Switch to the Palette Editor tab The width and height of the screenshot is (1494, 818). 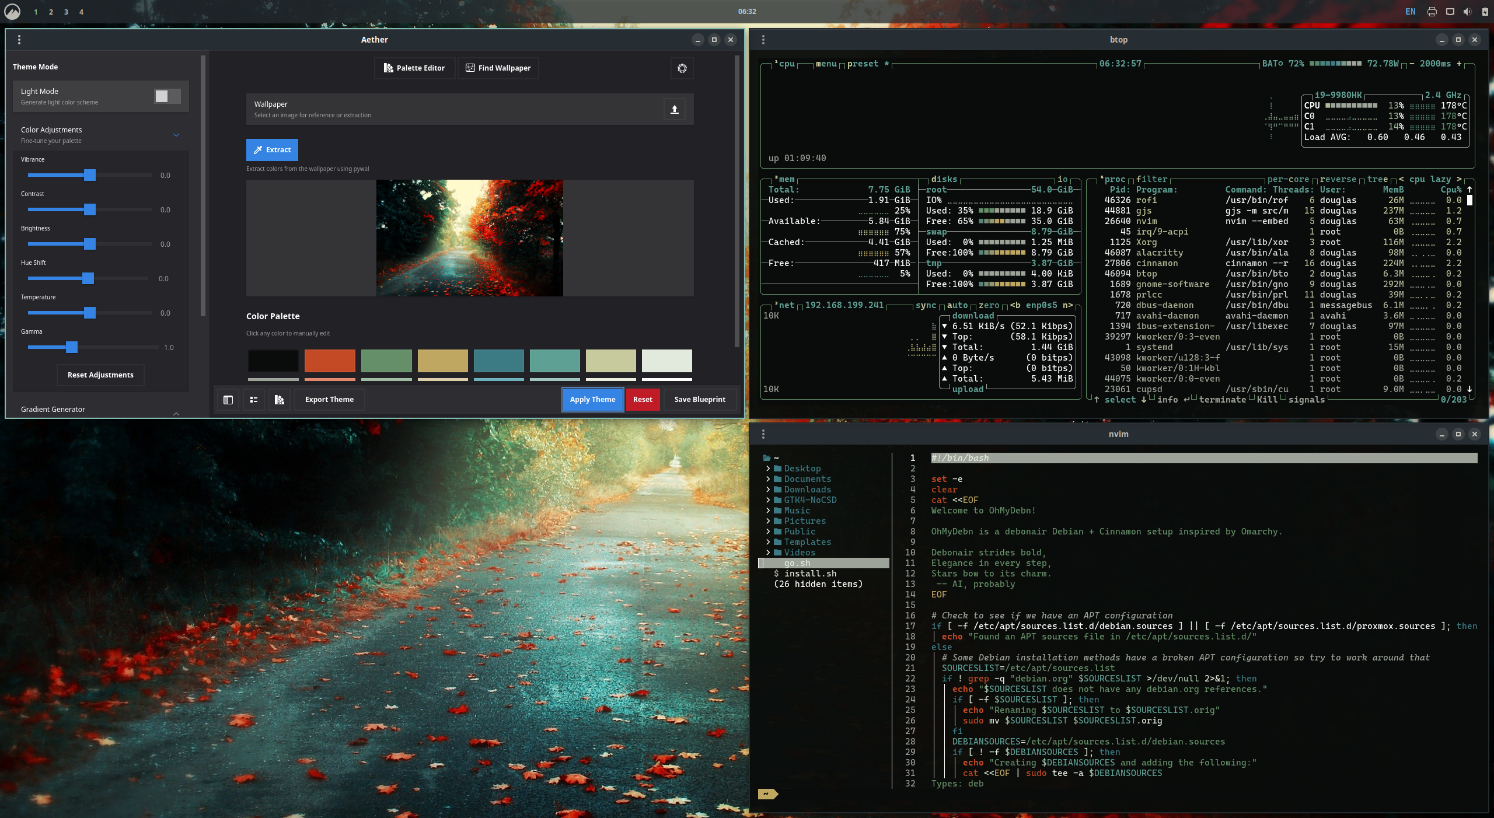pos(414,68)
